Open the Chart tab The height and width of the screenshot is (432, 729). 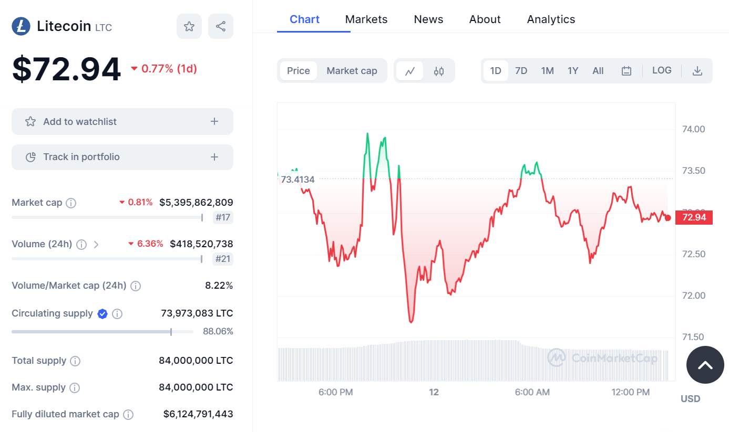(305, 19)
